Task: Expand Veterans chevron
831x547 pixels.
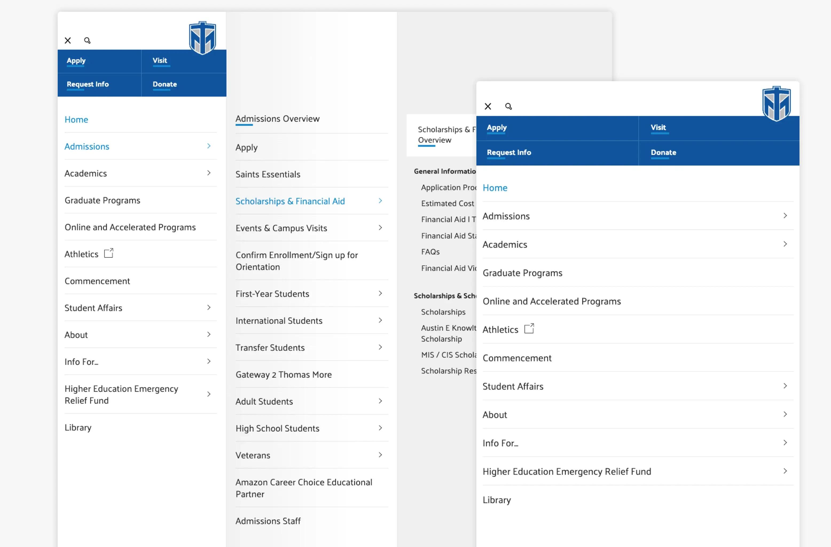Action: pyautogui.click(x=380, y=454)
